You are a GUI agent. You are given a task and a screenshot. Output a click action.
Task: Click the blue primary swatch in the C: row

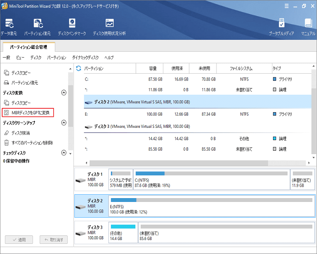pos(274,79)
